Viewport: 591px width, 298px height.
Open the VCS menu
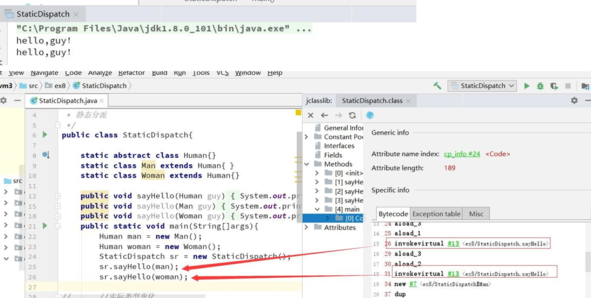222,73
